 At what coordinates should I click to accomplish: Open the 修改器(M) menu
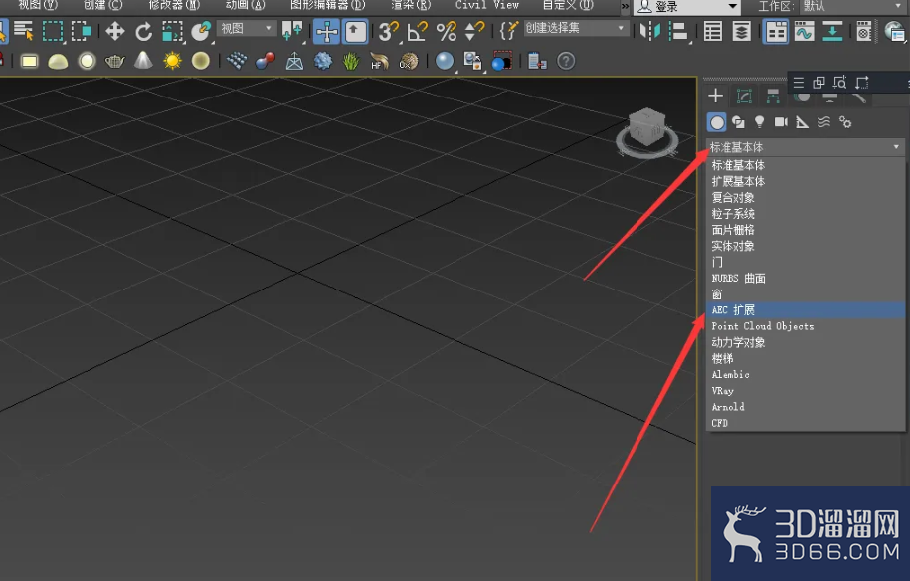tap(174, 5)
